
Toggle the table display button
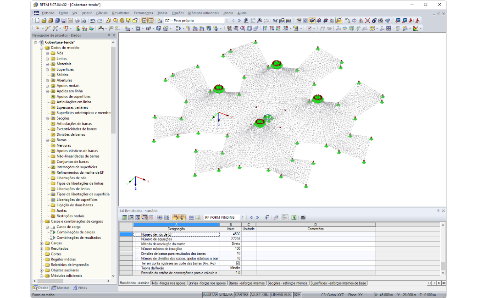click(x=150, y=20)
